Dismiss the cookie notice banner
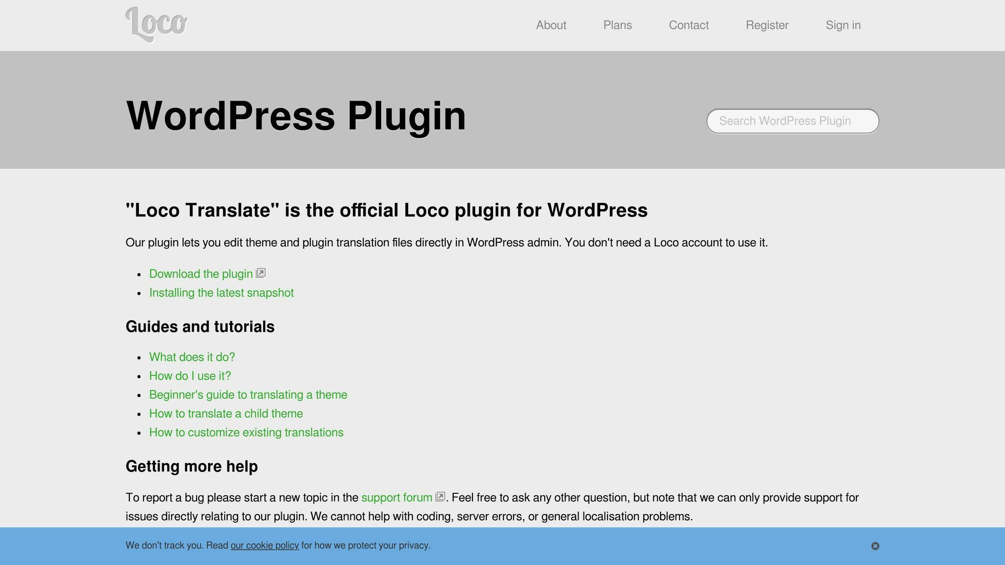 (x=875, y=546)
